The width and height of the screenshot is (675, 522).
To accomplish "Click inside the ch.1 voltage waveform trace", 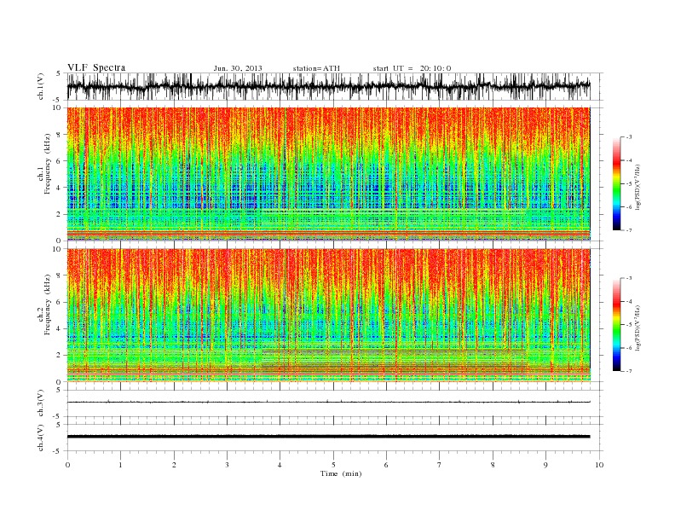I will click(x=328, y=86).
